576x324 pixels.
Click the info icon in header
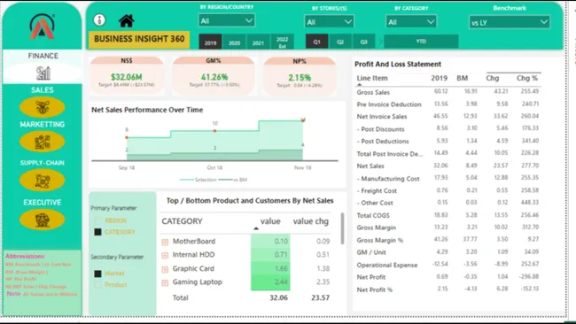coord(99,19)
